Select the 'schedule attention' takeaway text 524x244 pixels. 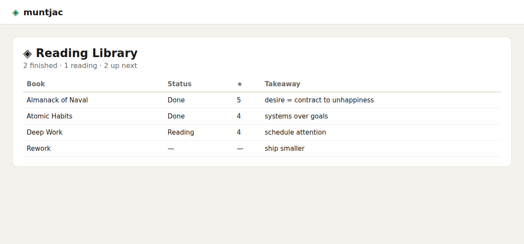click(x=295, y=132)
